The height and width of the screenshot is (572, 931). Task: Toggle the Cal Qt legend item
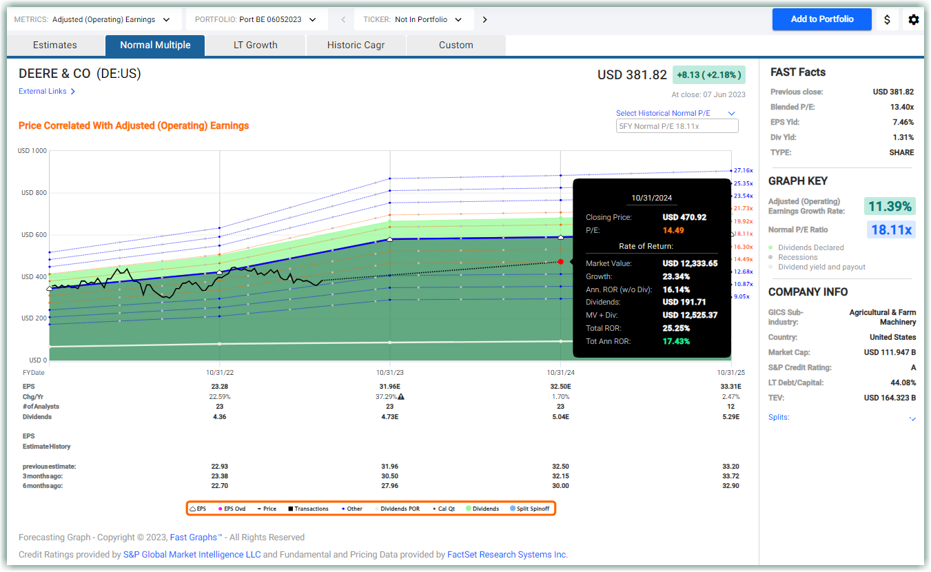tap(442, 509)
